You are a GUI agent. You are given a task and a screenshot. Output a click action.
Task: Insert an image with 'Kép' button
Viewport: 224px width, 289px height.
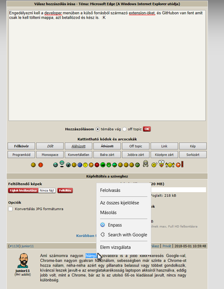(x=193, y=146)
